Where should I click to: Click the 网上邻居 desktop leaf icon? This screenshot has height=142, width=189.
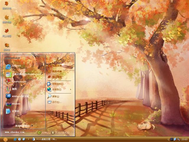[7, 33]
